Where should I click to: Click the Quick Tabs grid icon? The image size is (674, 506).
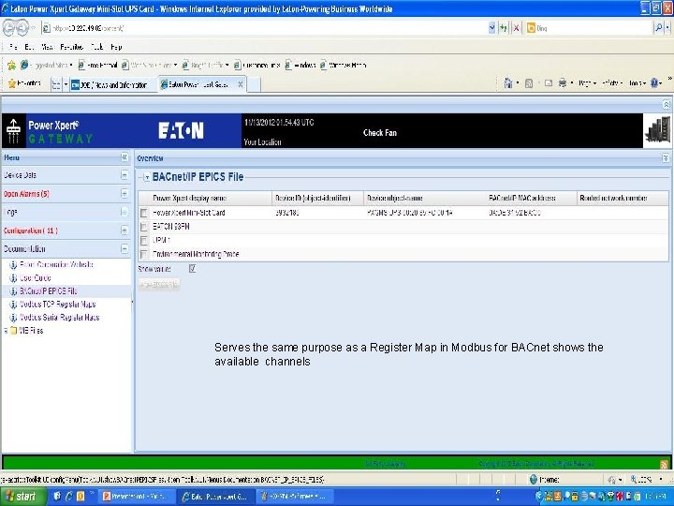tap(56, 84)
